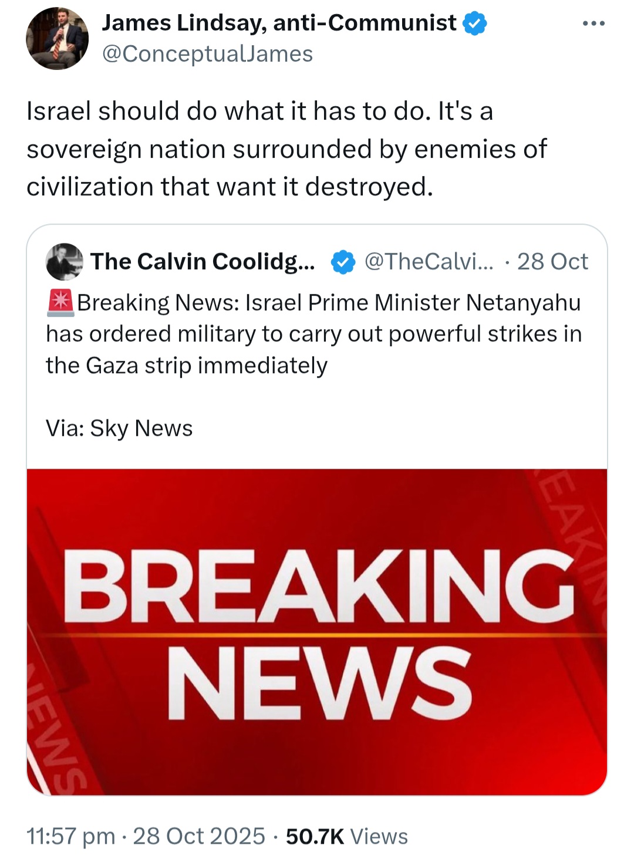This screenshot has height=859, width=634.
Task: Click the Via: Sky News line
Action: pyautogui.click(x=119, y=428)
